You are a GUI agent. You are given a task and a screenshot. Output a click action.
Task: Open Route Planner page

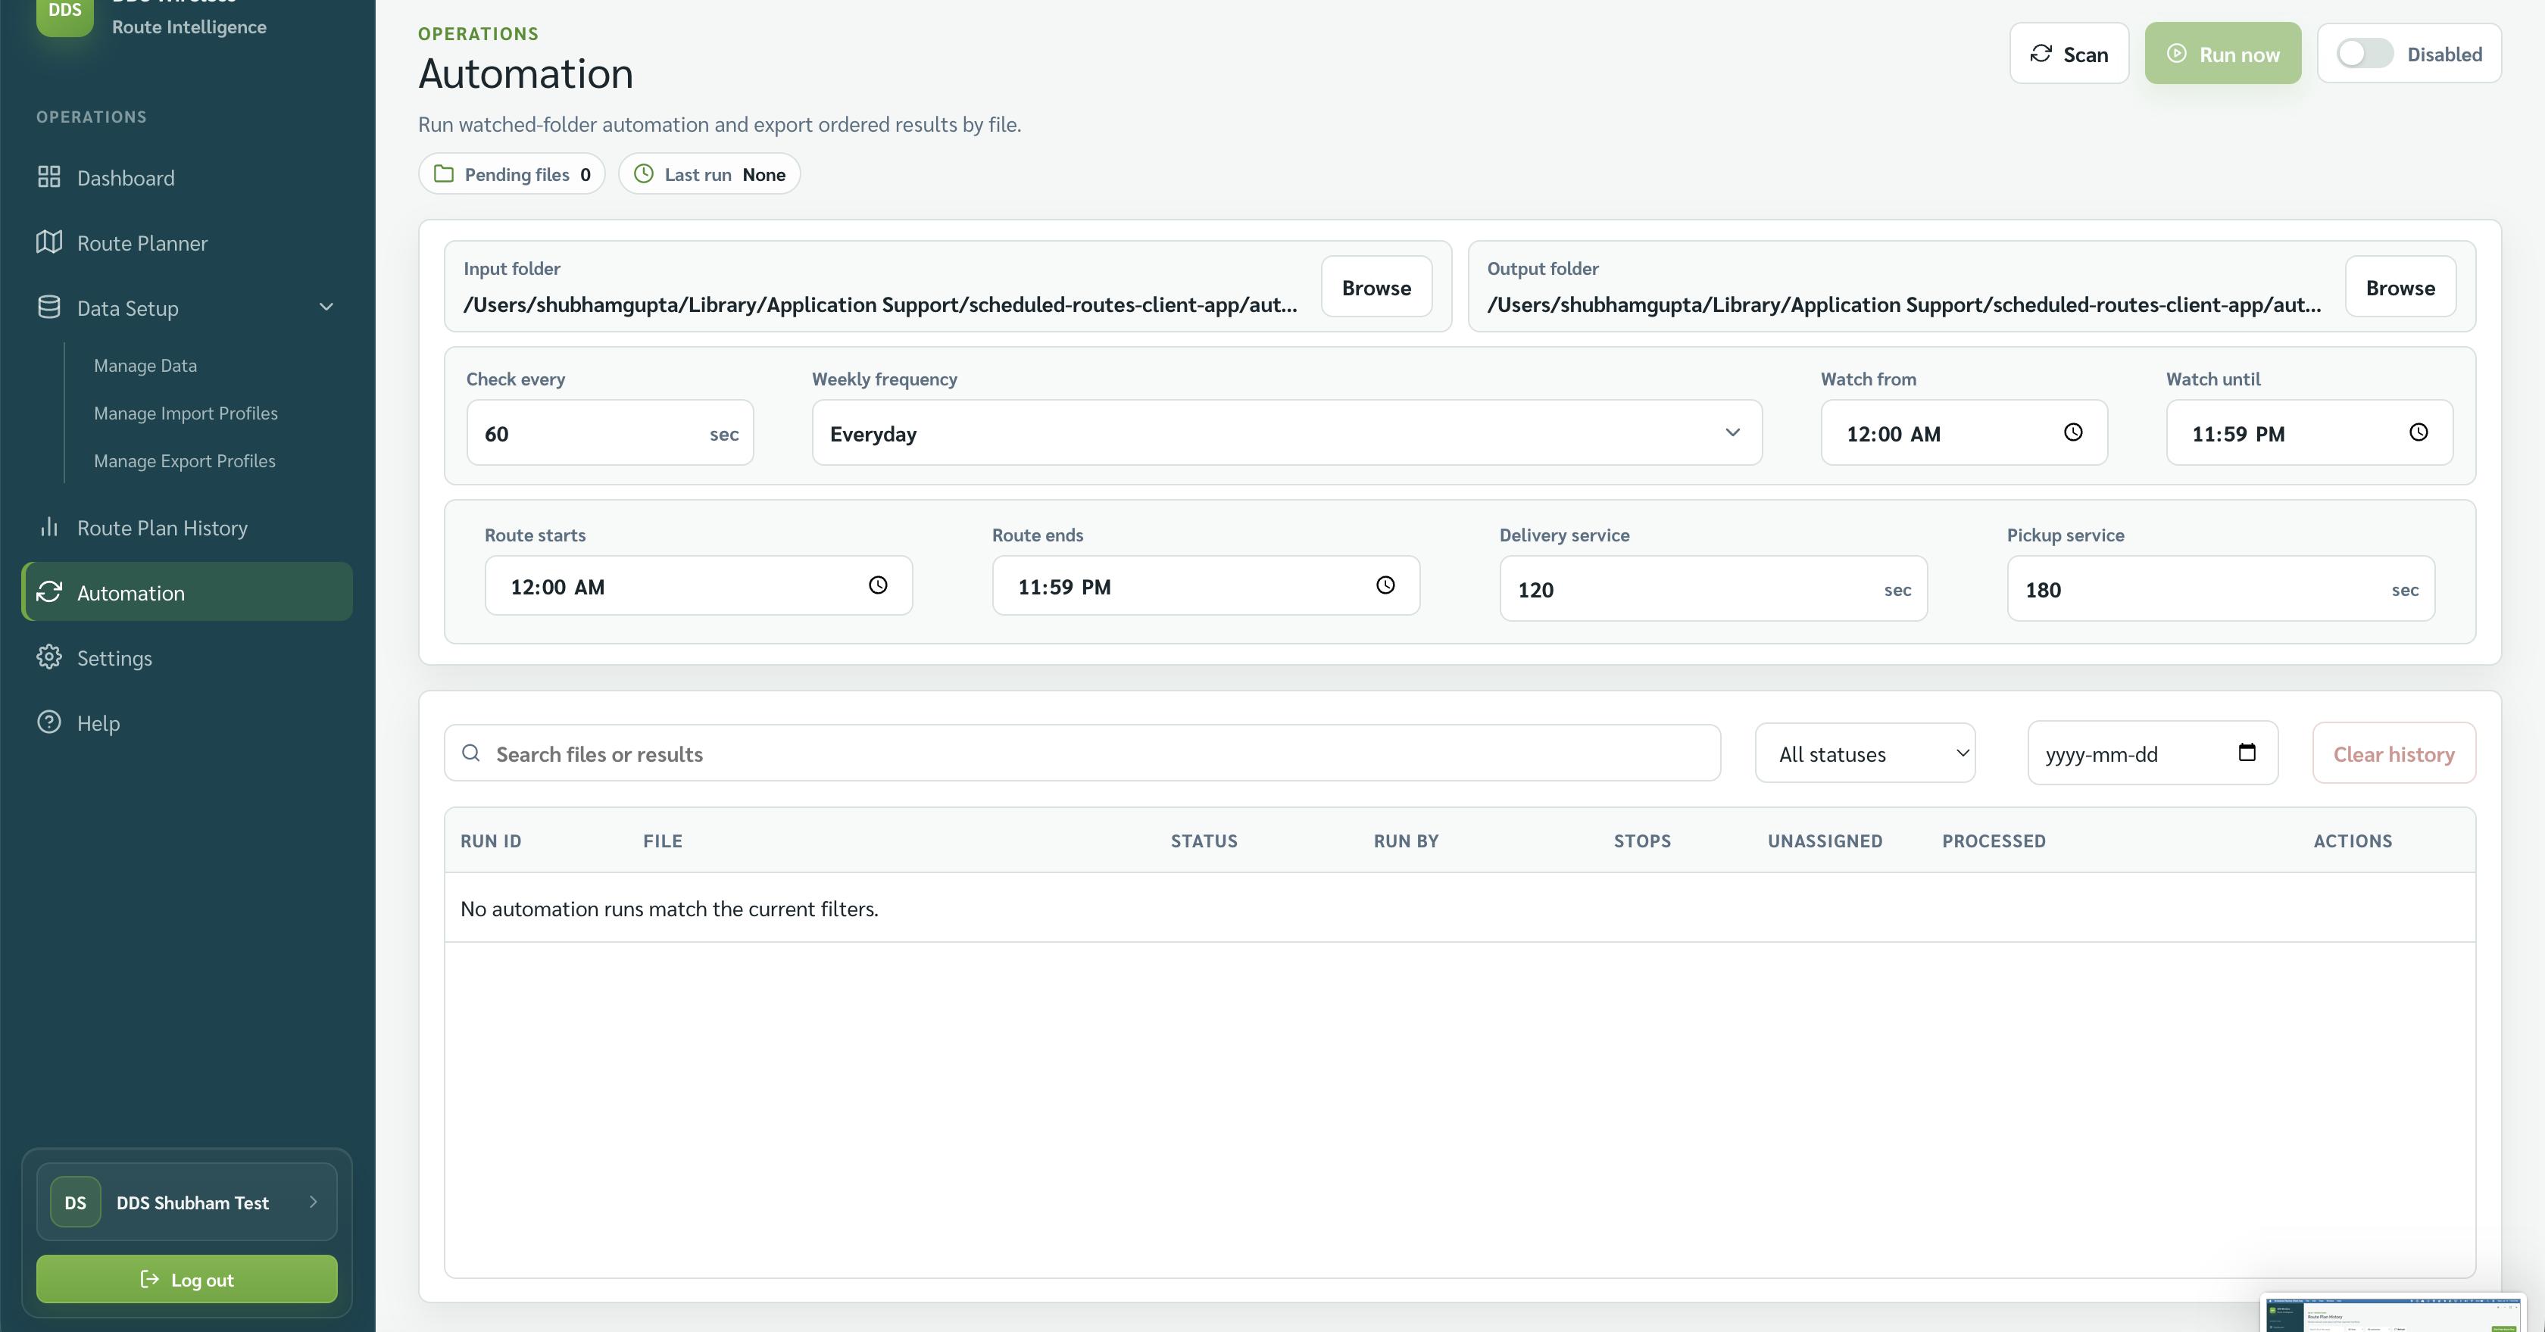pos(187,243)
